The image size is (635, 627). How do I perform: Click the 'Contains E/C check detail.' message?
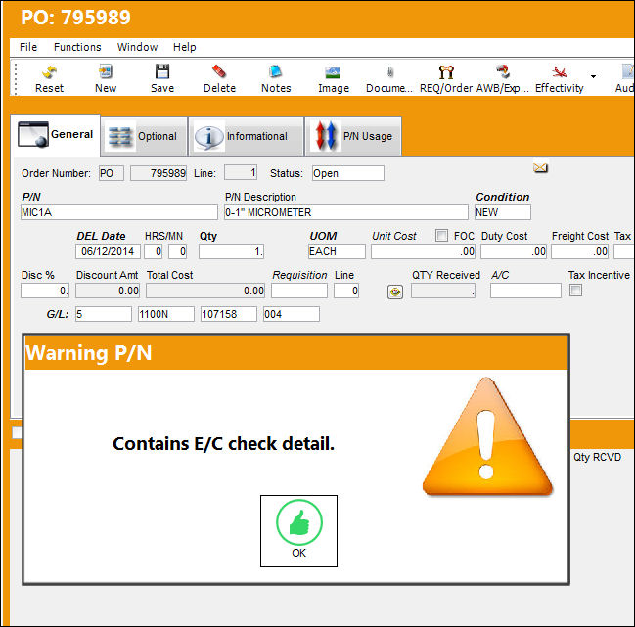coord(223,444)
